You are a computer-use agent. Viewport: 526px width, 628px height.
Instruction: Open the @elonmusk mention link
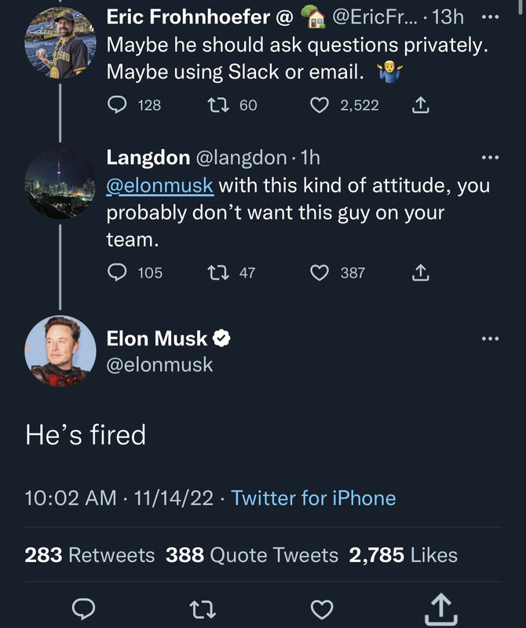[x=159, y=186]
